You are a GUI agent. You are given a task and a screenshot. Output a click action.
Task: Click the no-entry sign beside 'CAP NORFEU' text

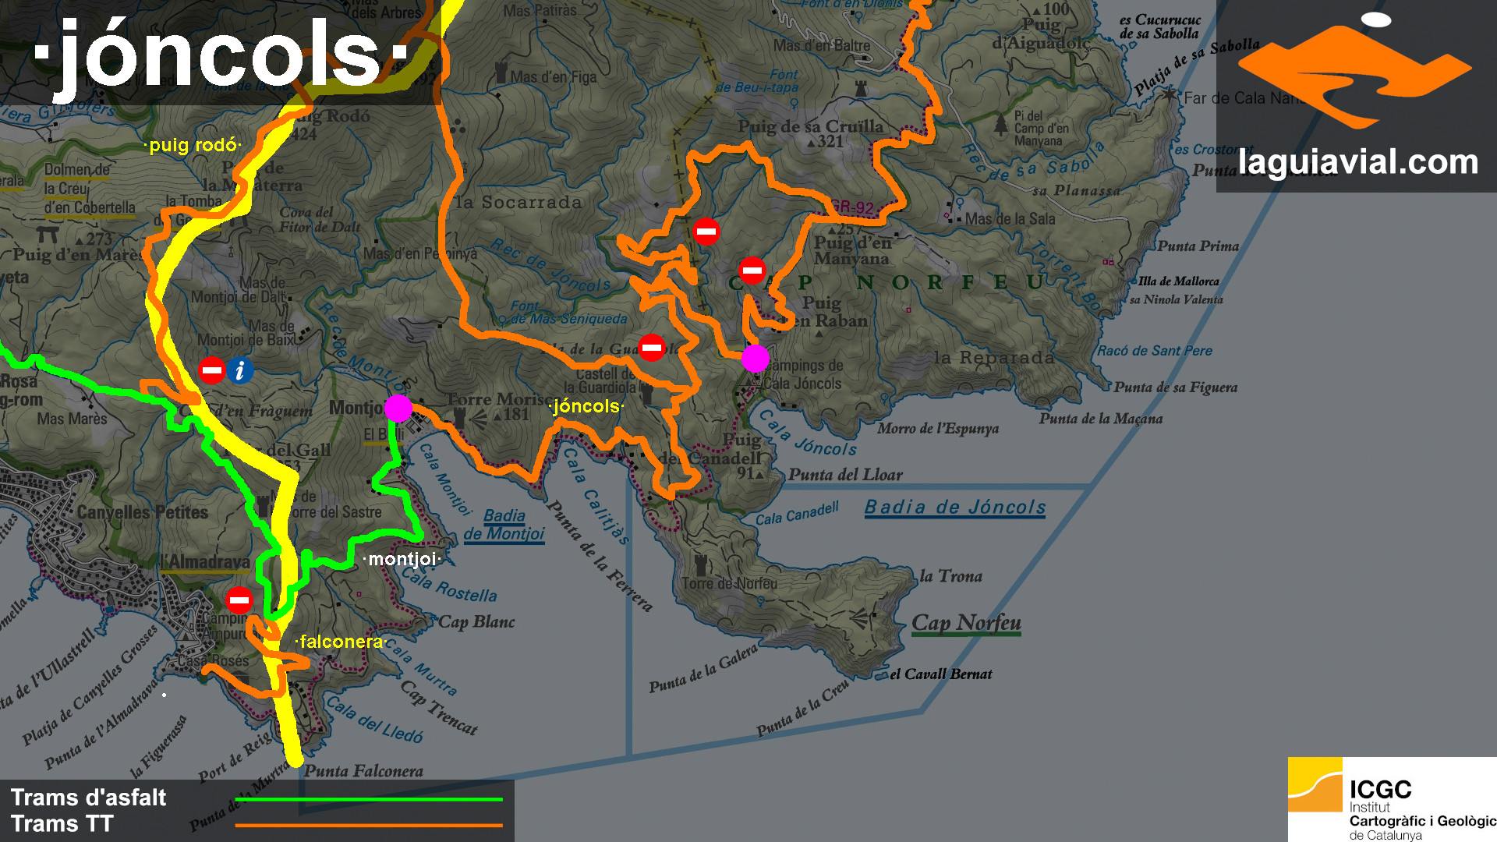752,271
